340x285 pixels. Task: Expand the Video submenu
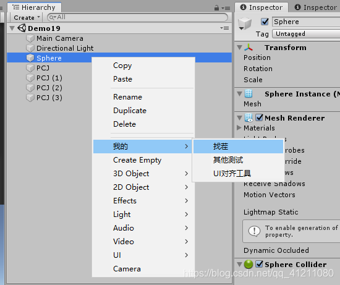tap(142, 241)
